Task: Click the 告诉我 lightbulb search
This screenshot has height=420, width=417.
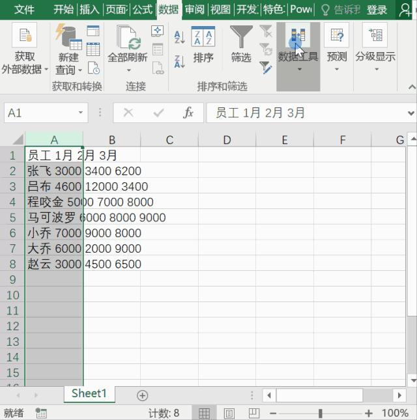Action: [x=340, y=10]
